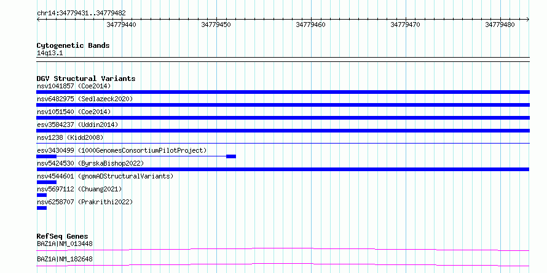Click the short blue bar for nsv4544601
547x273 pixels.
pos(46,182)
